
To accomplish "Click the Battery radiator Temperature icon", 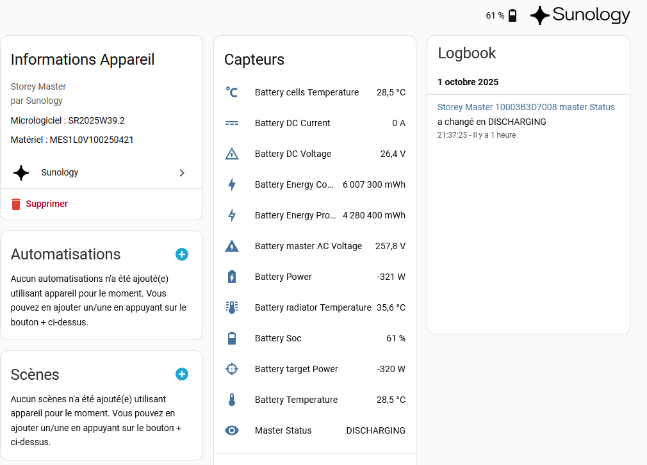I will coord(232,307).
